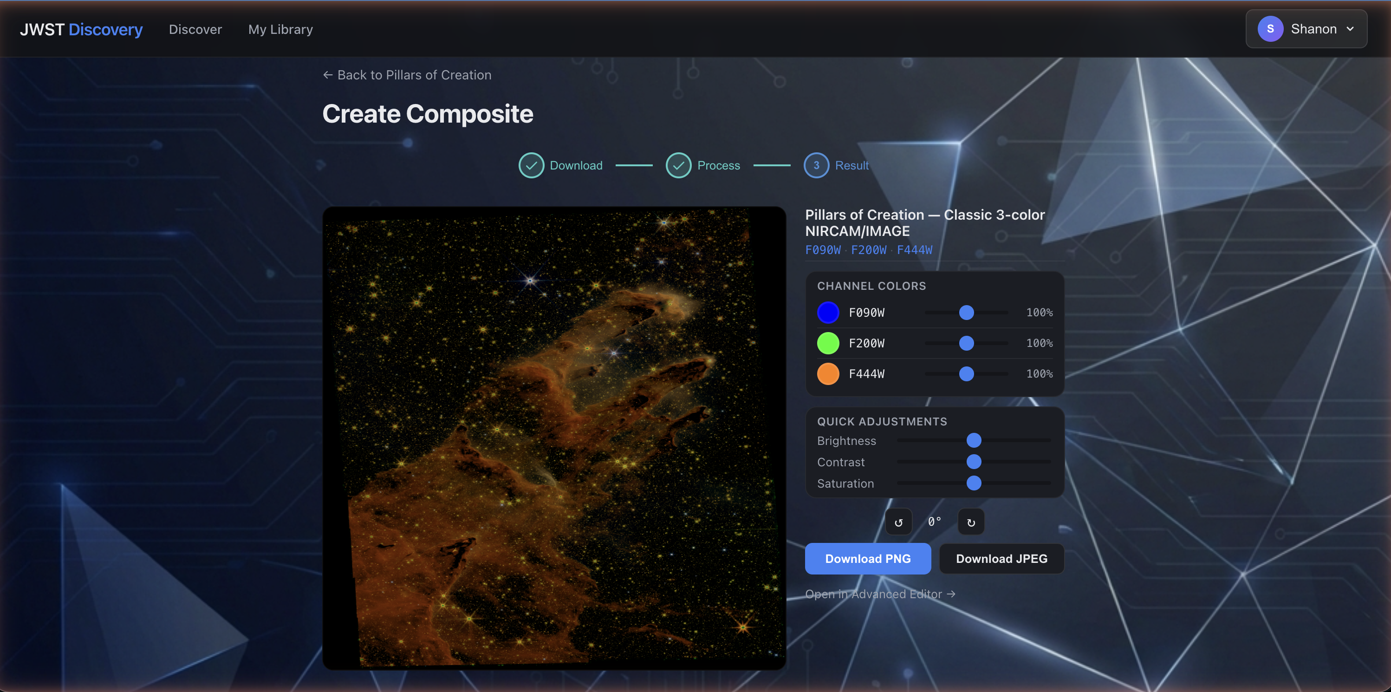Click the Download PNG button
This screenshot has height=692, width=1391.
[868, 559]
